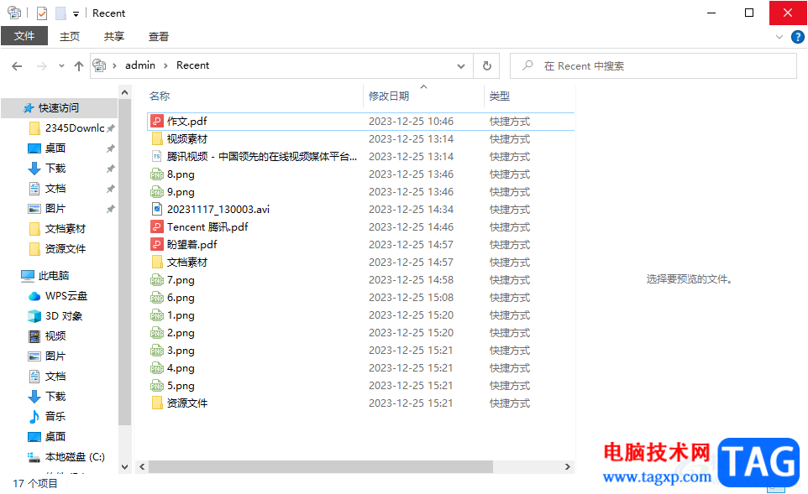Click the pinned 文档 icon under quick access

pos(34,189)
